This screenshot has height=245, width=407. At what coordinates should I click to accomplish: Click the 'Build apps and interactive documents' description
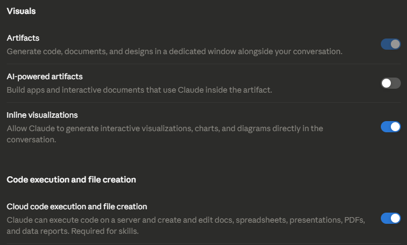pyautogui.click(x=139, y=90)
